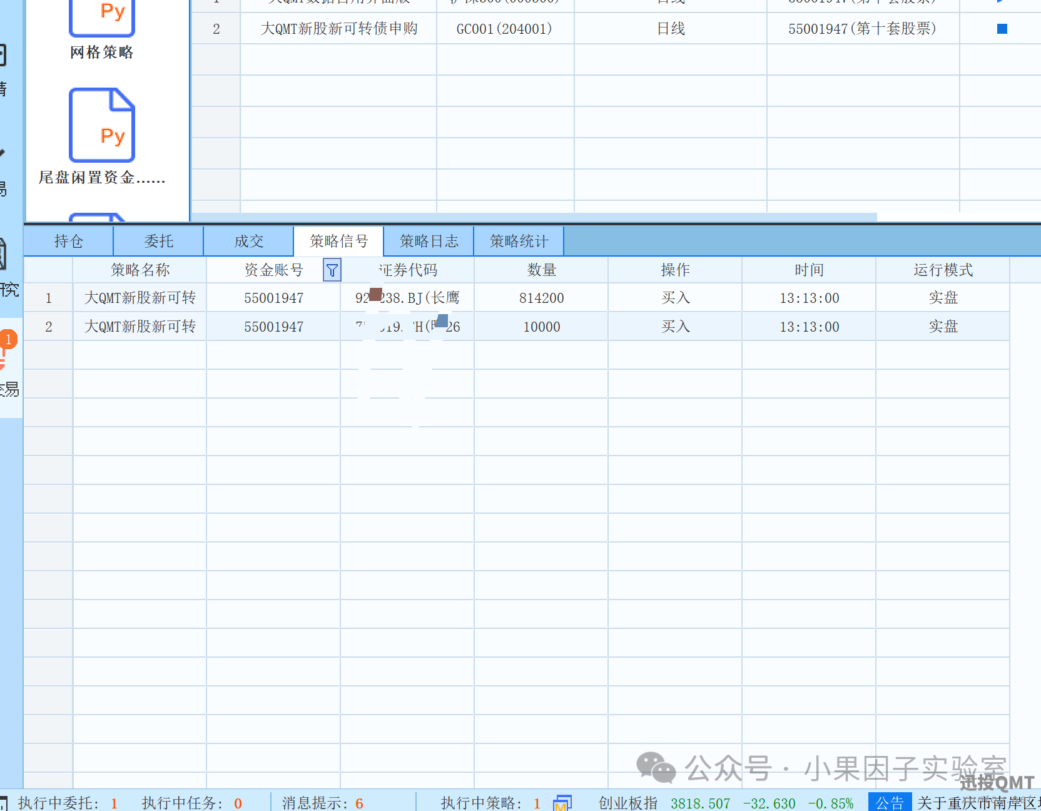Click the 运行模式 column header
This screenshot has width=1041, height=811.
click(943, 270)
